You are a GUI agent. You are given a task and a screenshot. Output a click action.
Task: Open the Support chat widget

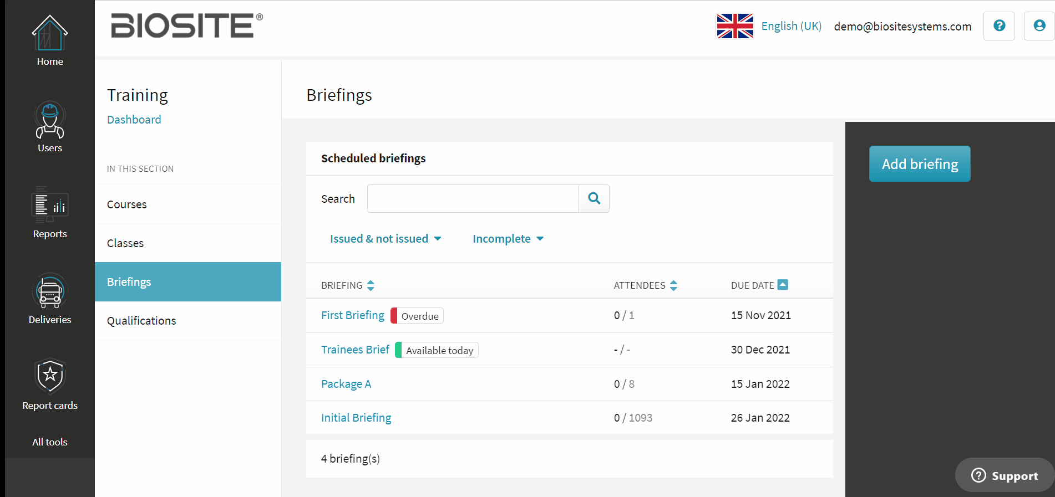[x=1005, y=475]
